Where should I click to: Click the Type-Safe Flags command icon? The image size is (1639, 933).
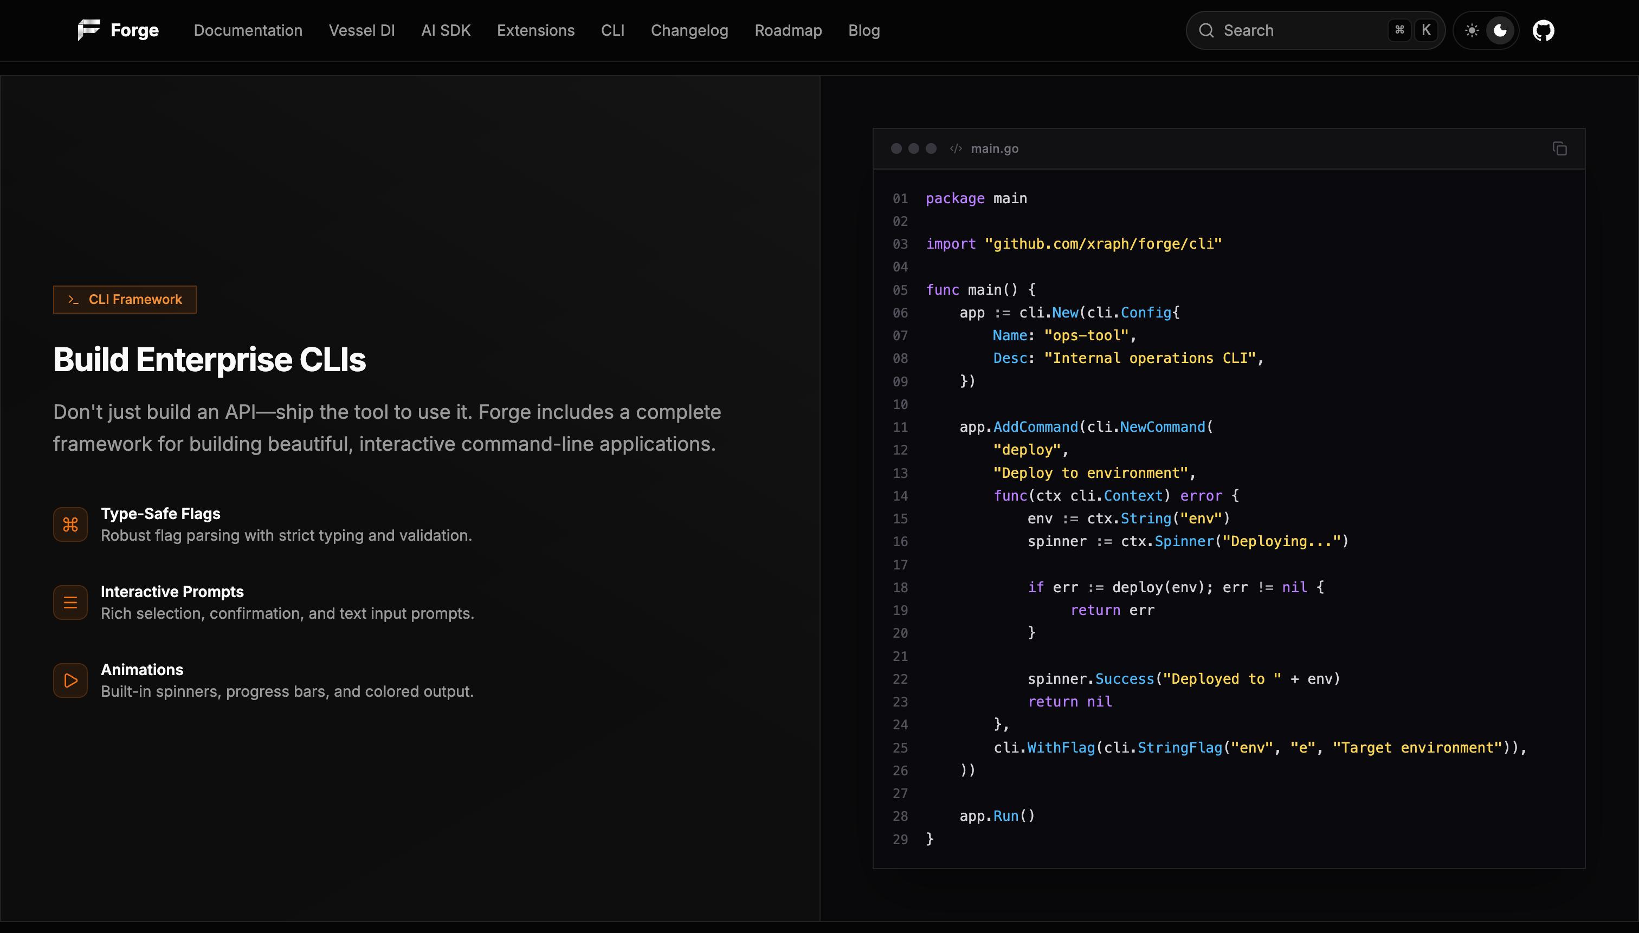click(x=70, y=524)
